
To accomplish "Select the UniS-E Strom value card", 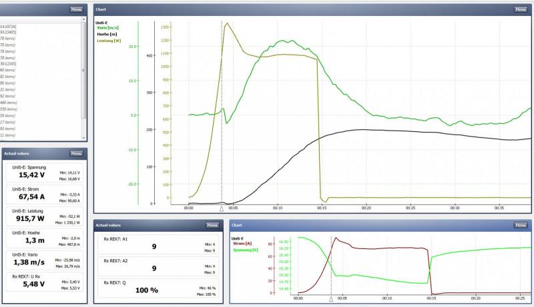I will tap(45, 194).
